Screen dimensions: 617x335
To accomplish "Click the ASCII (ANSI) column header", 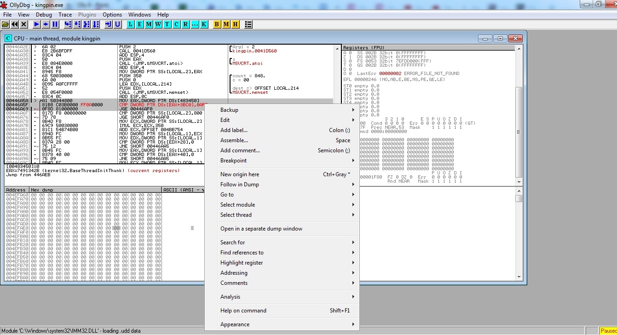I will (183, 190).
